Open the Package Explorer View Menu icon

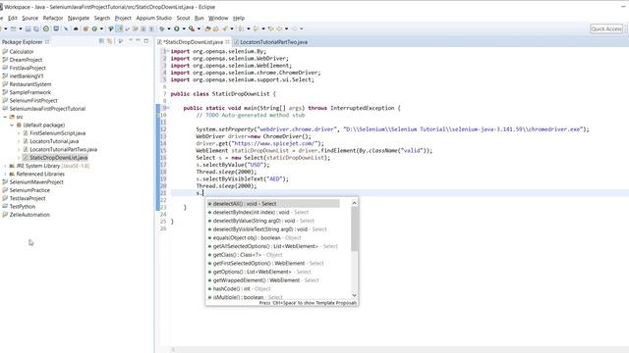click(121, 41)
